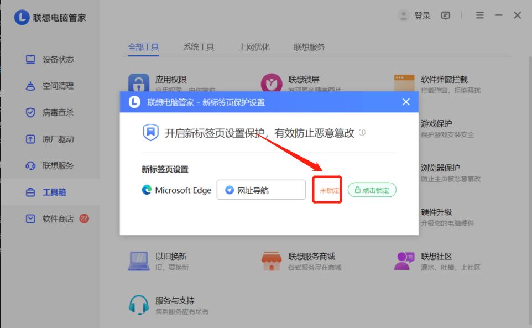This screenshot has width=532, height=328.
Task: Open the 联想社区 community icon
Action: pos(404,261)
